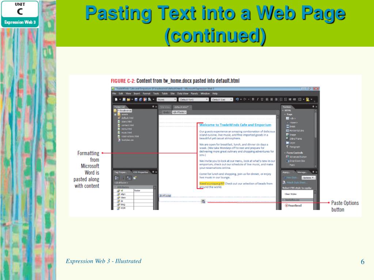374x280 pixels.
Task: Click the Clear Styles entry
Action: [x=290, y=194]
